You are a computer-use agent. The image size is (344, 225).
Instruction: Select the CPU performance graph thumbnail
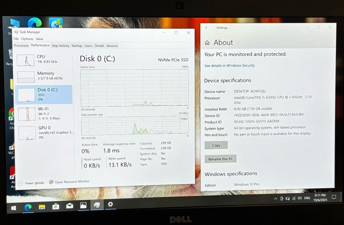pos(26,60)
